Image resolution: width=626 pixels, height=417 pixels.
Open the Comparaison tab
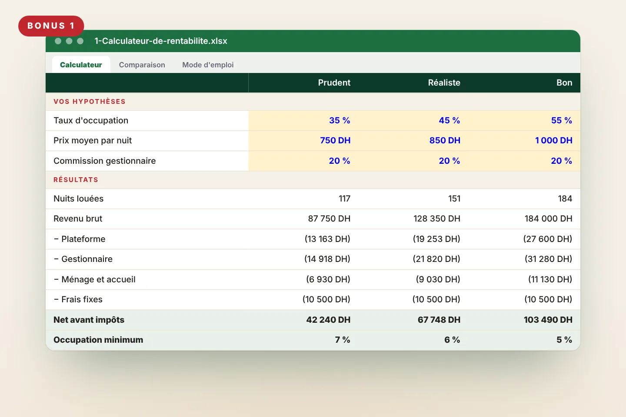[142, 65]
